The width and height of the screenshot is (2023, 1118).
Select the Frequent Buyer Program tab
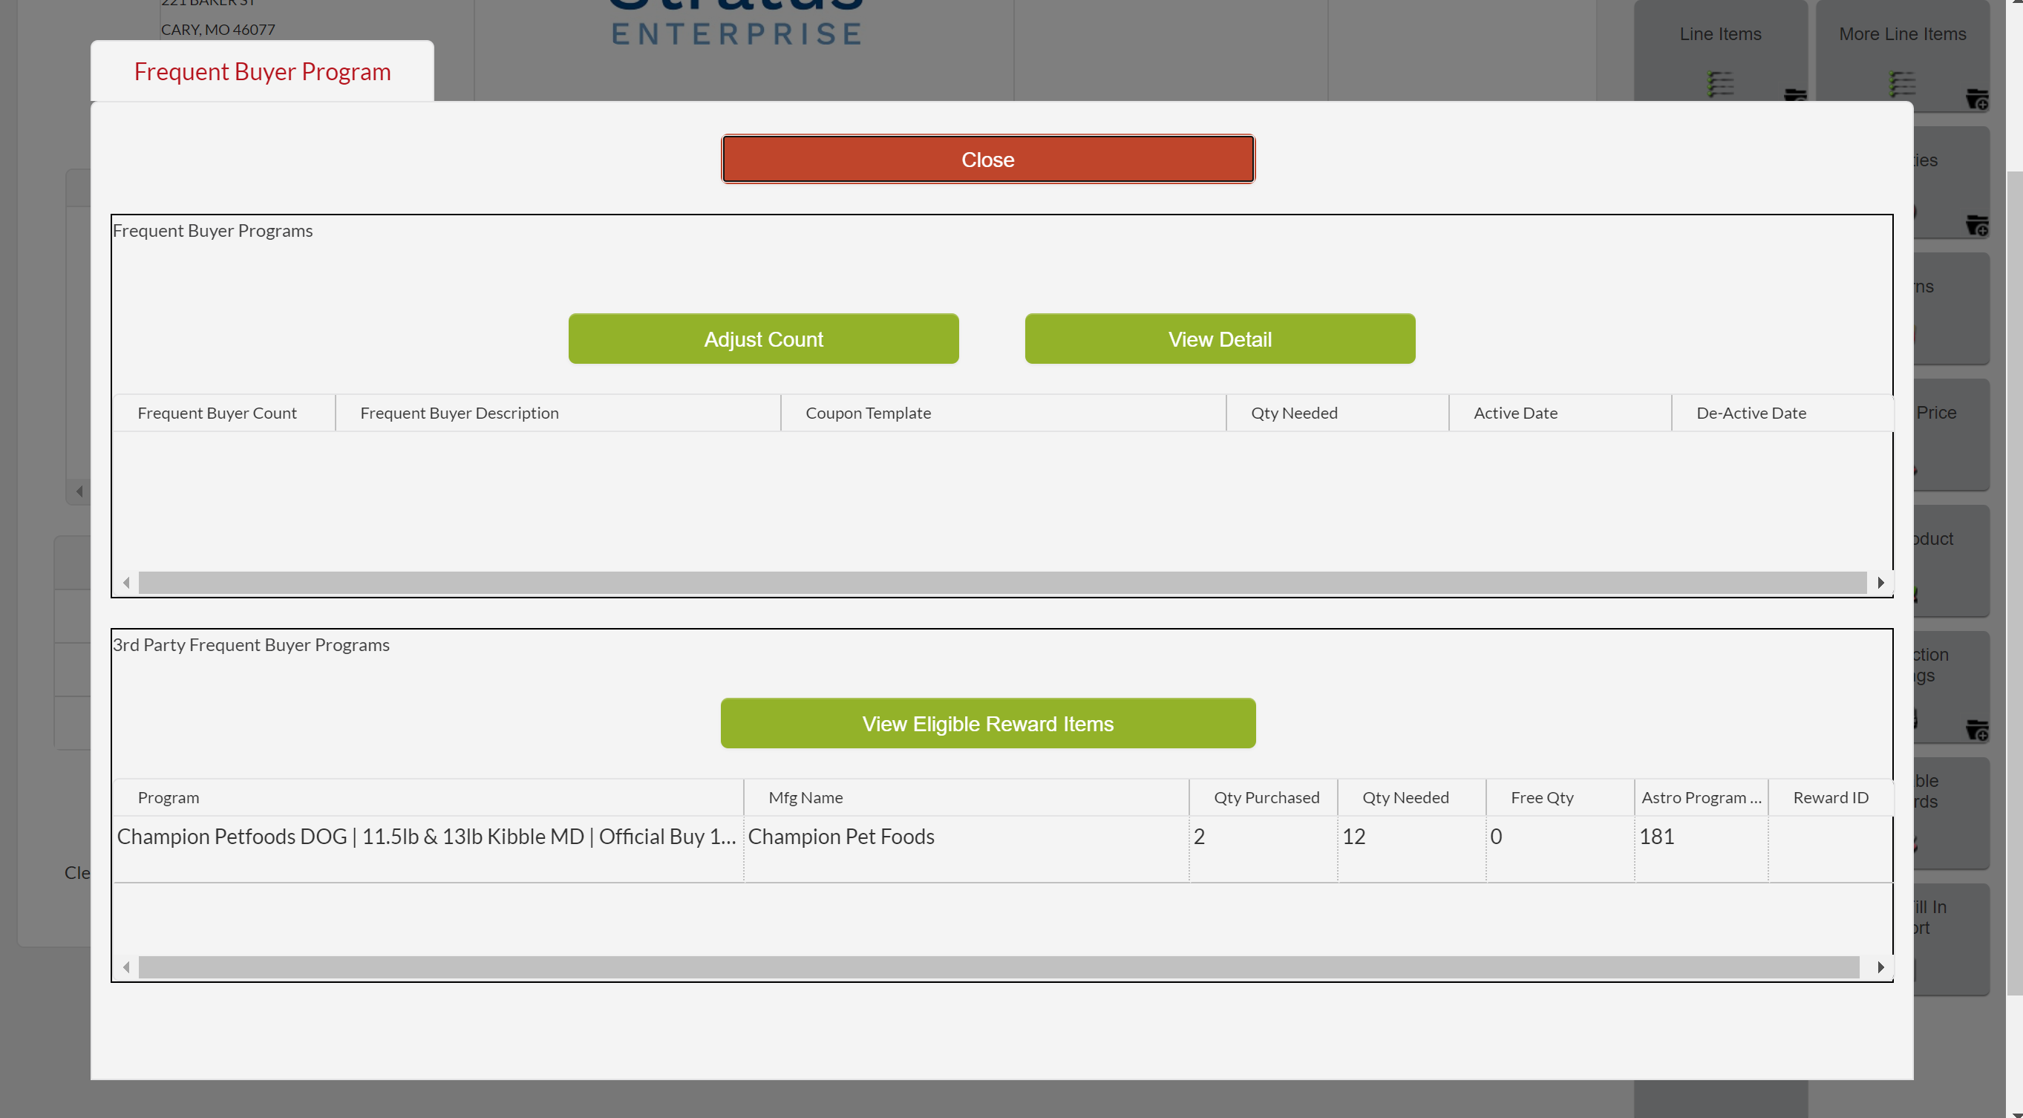coord(262,71)
